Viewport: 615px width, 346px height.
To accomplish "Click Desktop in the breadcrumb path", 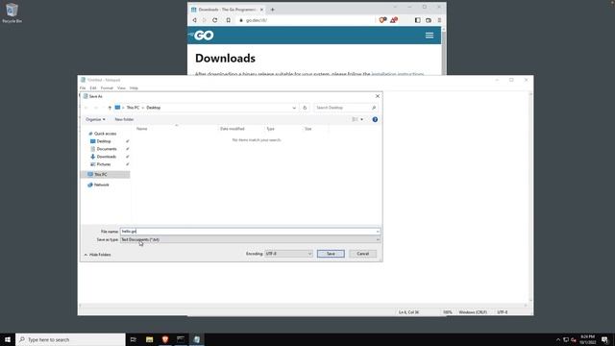I will (154, 108).
